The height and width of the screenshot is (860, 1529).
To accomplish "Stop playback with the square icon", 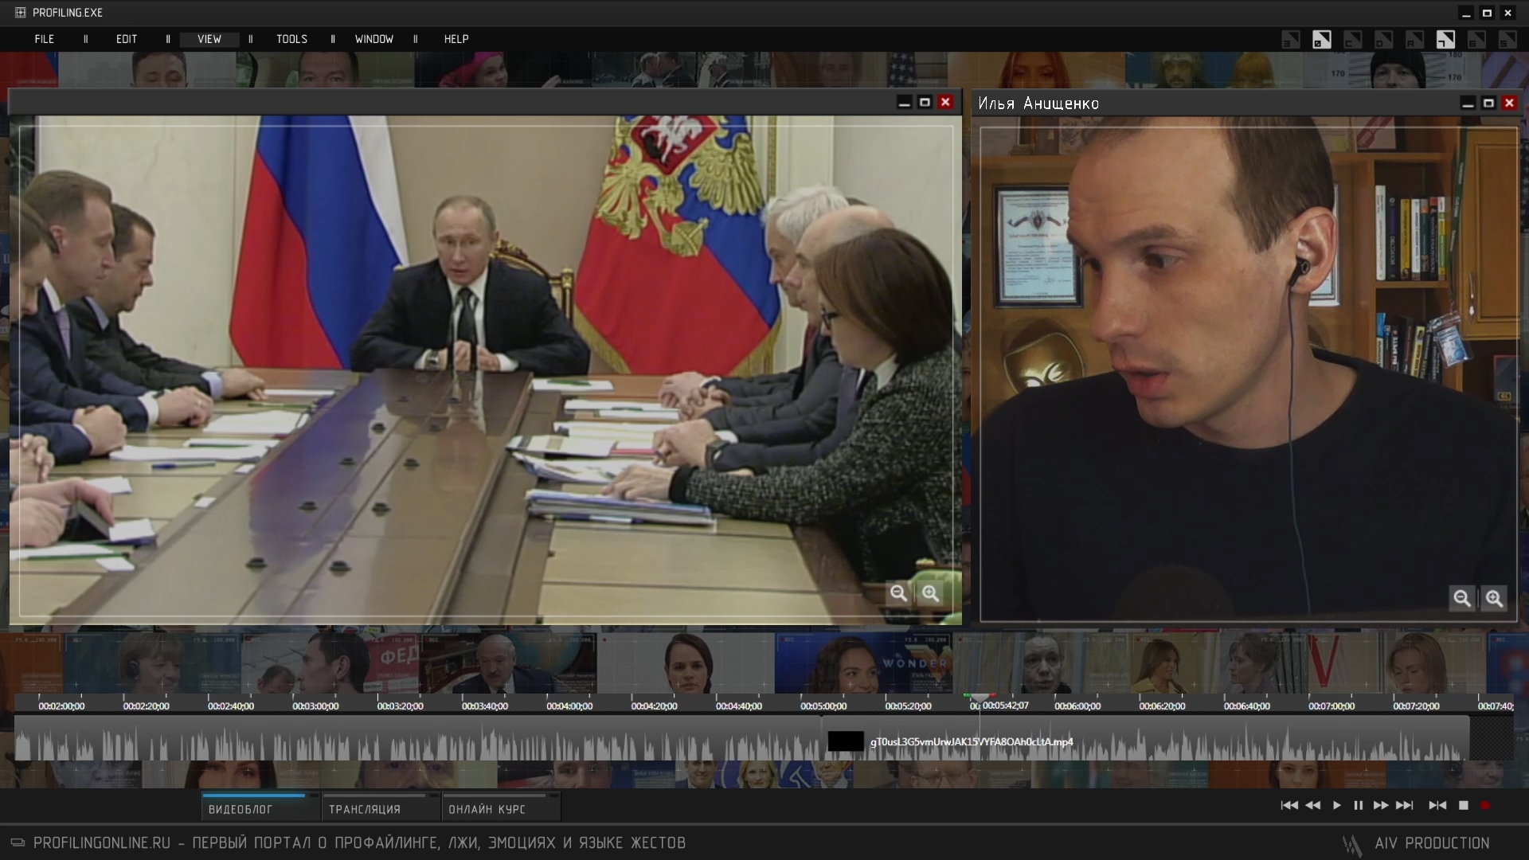I will tap(1463, 805).
